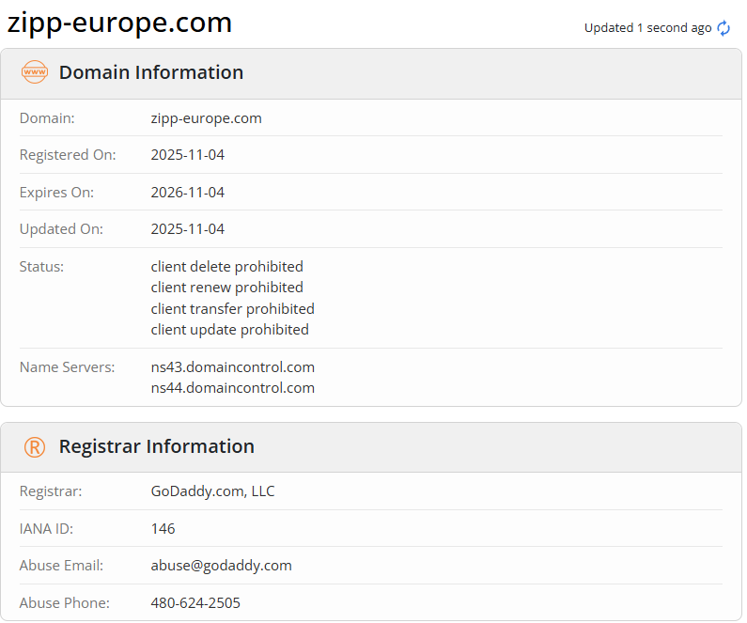Select the Domain Information section header
The image size is (747, 623).
150,72
